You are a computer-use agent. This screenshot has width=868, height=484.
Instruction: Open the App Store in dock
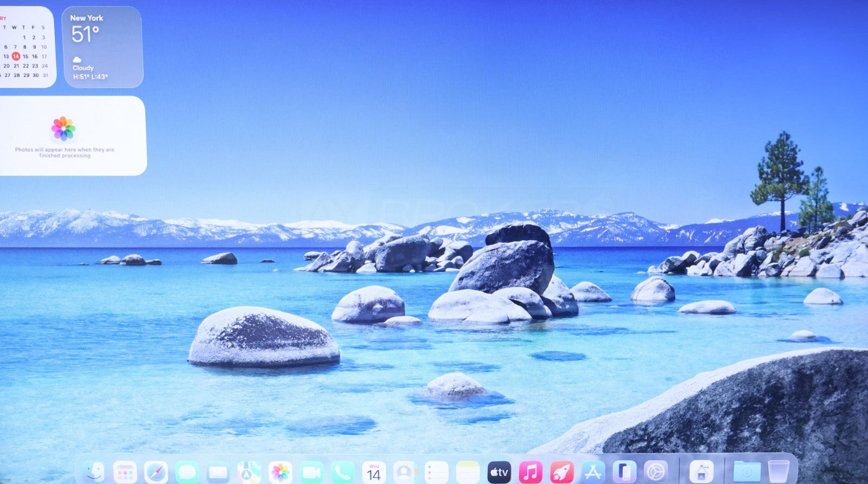point(593,472)
